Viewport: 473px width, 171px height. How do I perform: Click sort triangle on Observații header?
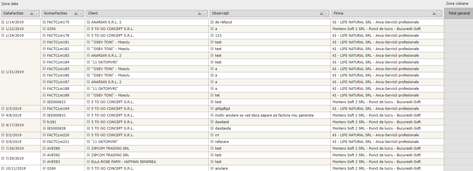click(x=321, y=14)
